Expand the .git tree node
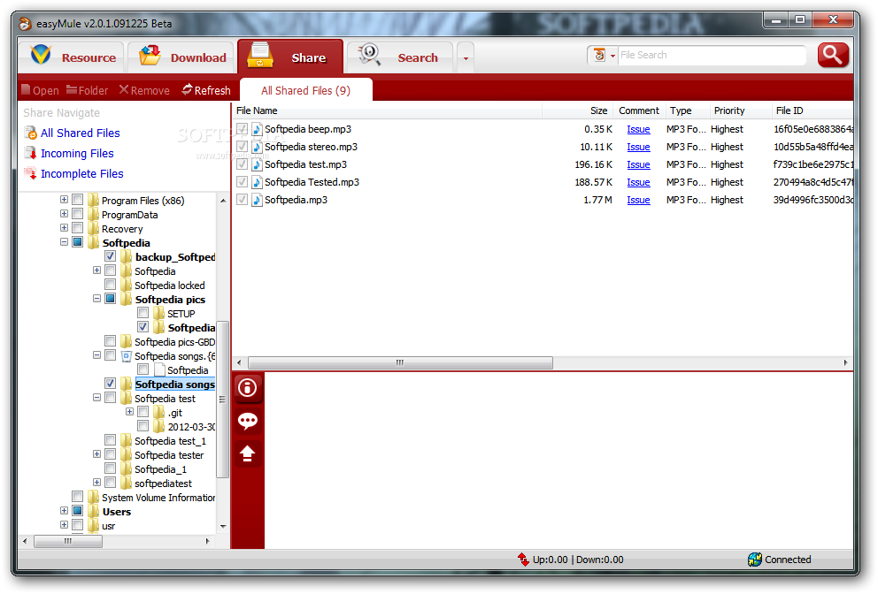Screen dimensions: 878x594 point(129,412)
